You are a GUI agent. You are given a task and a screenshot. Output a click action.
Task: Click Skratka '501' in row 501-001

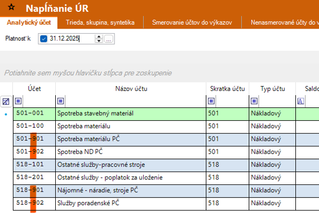point(228,114)
